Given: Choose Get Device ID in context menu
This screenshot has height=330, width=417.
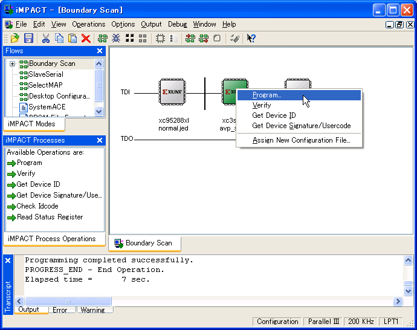Looking at the screenshot, I should click(299, 115).
